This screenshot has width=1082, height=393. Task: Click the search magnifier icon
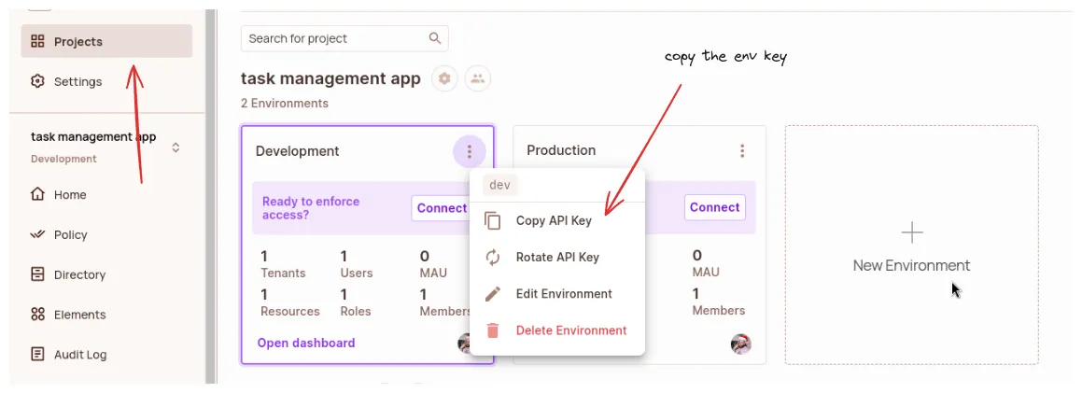[434, 38]
